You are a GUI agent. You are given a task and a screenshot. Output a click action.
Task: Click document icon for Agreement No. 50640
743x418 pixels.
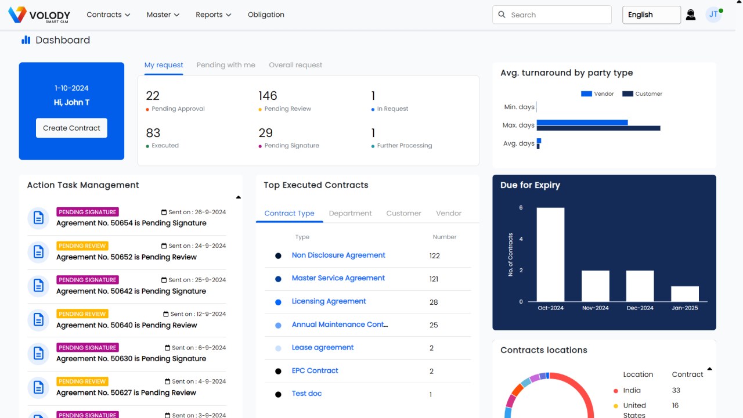(38, 320)
